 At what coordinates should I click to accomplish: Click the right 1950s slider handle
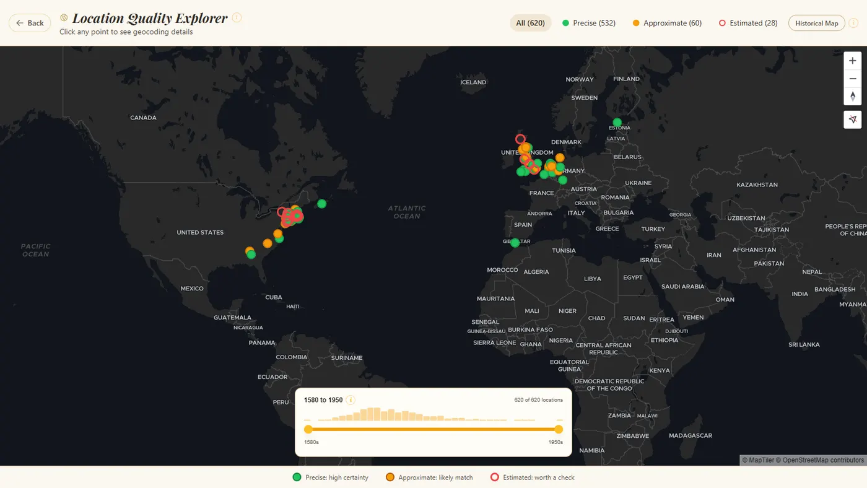point(559,429)
